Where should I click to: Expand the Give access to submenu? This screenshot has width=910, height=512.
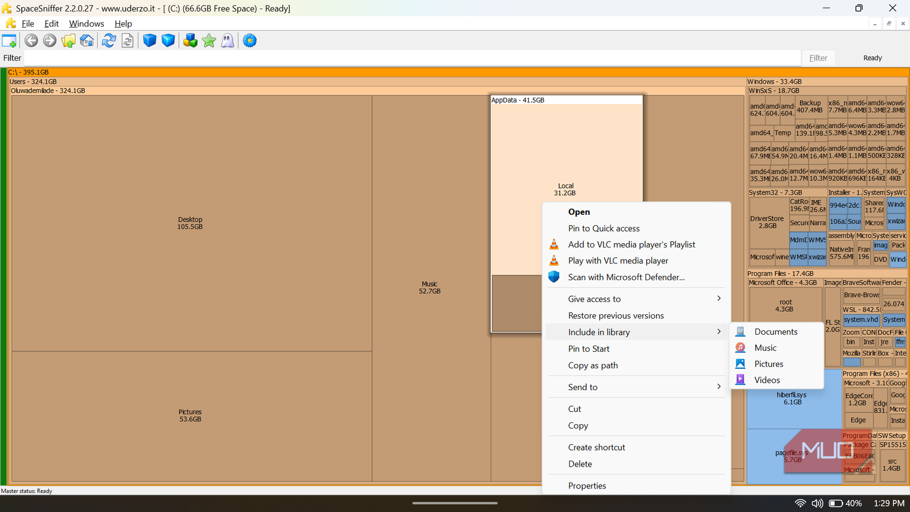(636, 298)
